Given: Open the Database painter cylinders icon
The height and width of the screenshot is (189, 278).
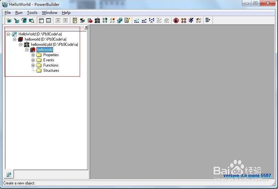Looking at the screenshot, I should [x=120, y=20].
